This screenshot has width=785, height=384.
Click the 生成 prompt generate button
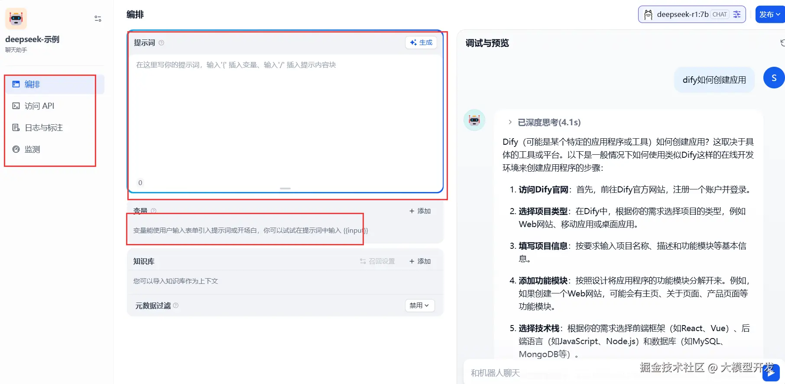[x=421, y=42]
